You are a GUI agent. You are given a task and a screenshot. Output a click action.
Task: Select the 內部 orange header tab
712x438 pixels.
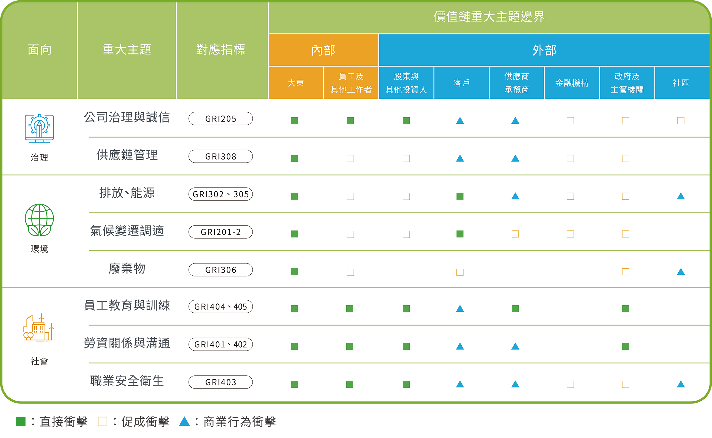click(323, 50)
